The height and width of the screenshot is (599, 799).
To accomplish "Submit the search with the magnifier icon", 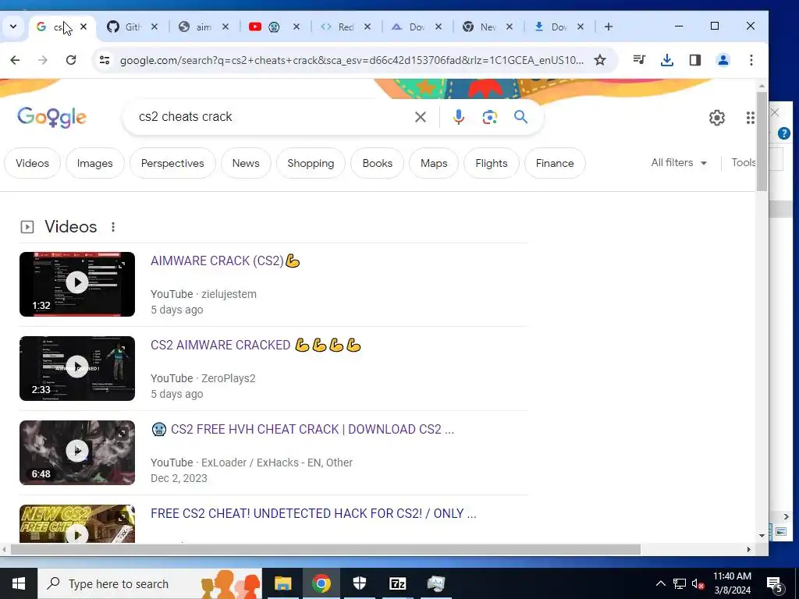I will [x=520, y=117].
